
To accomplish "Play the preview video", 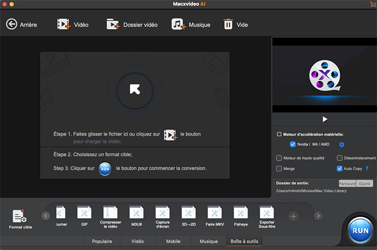I will click(x=325, y=119).
